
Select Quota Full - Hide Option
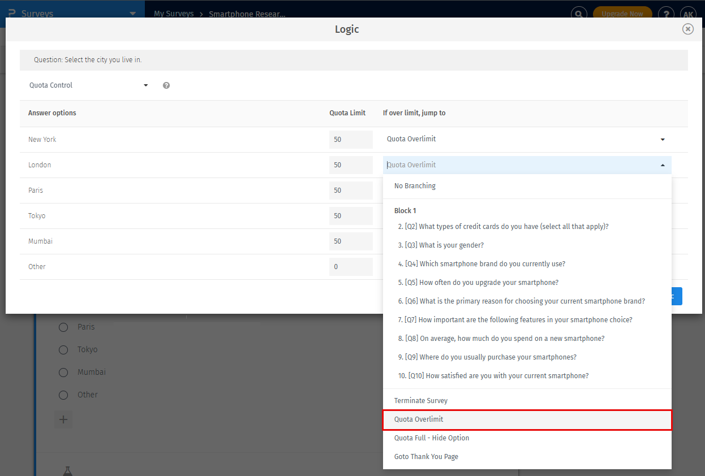(x=527, y=438)
